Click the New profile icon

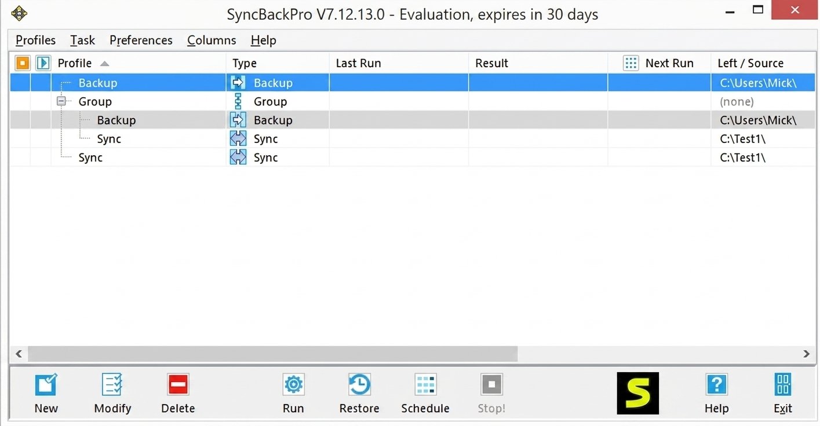(x=46, y=384)
